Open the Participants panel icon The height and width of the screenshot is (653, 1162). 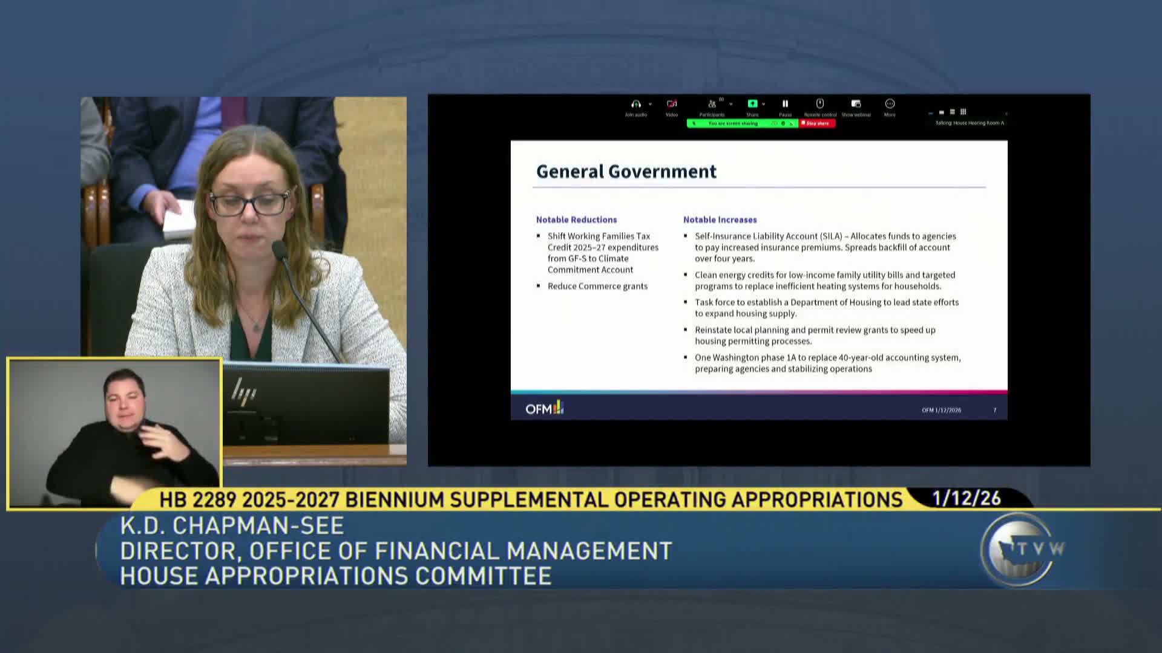click(x=712, y=104)
